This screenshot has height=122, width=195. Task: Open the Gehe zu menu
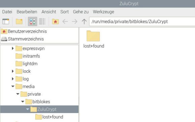[x=81, y=12]
